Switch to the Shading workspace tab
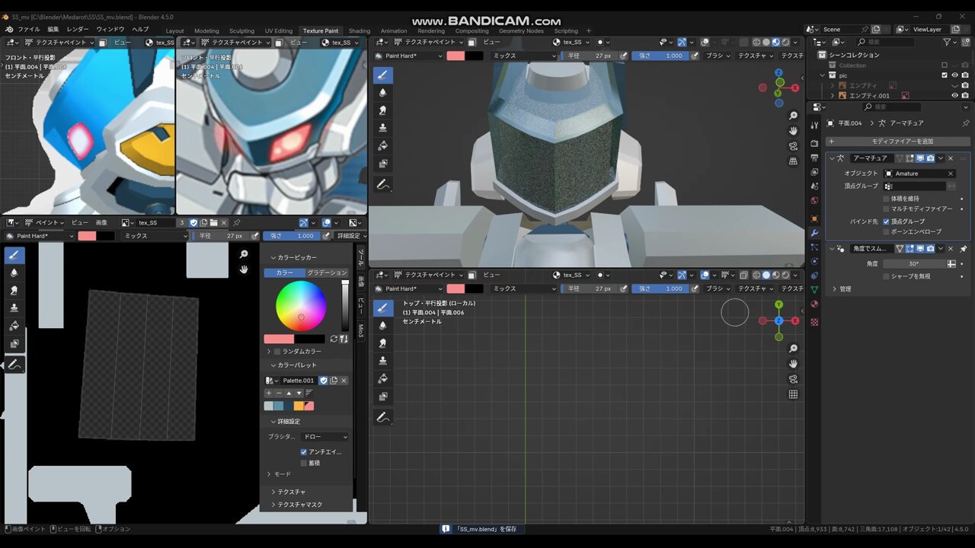 (359, 31)
